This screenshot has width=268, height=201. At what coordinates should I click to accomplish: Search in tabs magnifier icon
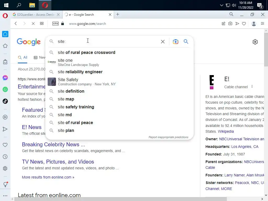(231, 14)
